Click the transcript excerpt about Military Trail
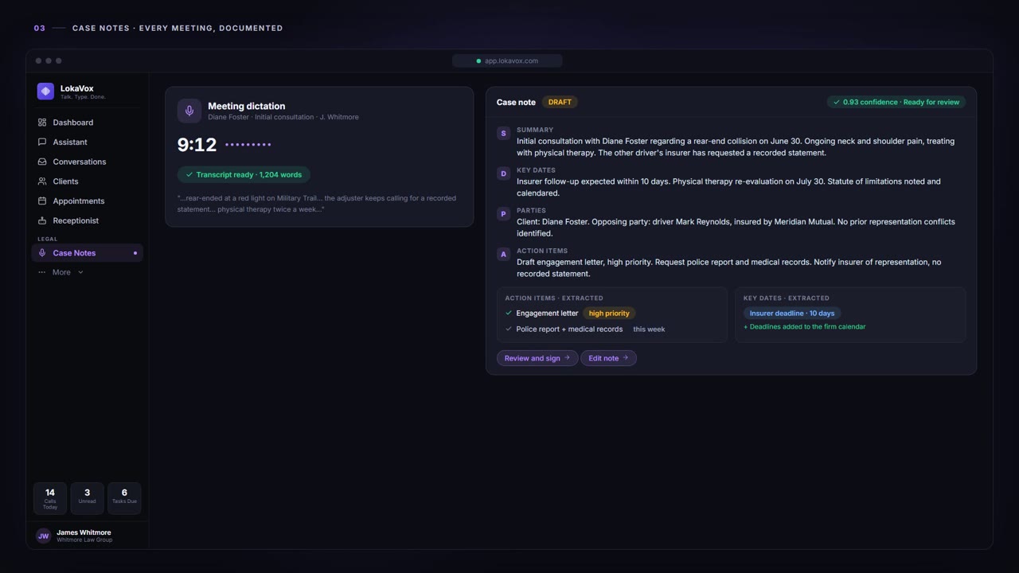Image resolution: width=1019 pixels, height=573 pixels. (x=317, y=204)
